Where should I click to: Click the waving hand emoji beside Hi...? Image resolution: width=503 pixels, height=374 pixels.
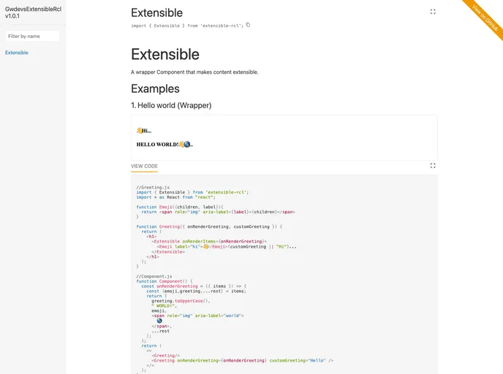point(139,131)
